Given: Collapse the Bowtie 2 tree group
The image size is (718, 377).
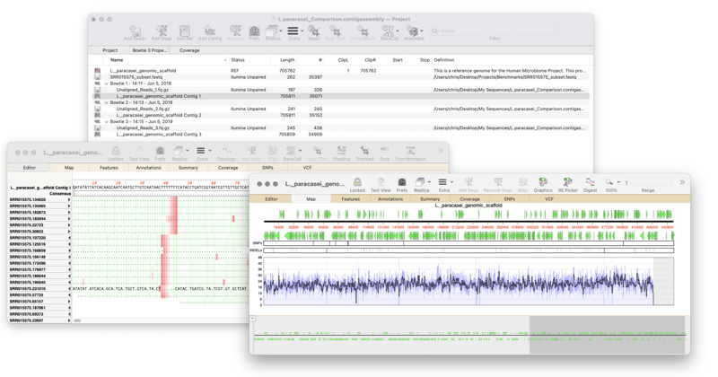Looking at the screenshot, I should point(107,102).
